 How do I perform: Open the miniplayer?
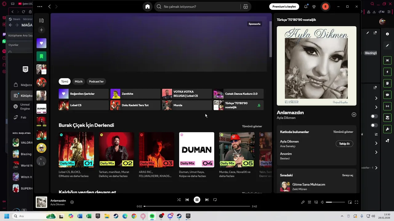coord(350,202)
